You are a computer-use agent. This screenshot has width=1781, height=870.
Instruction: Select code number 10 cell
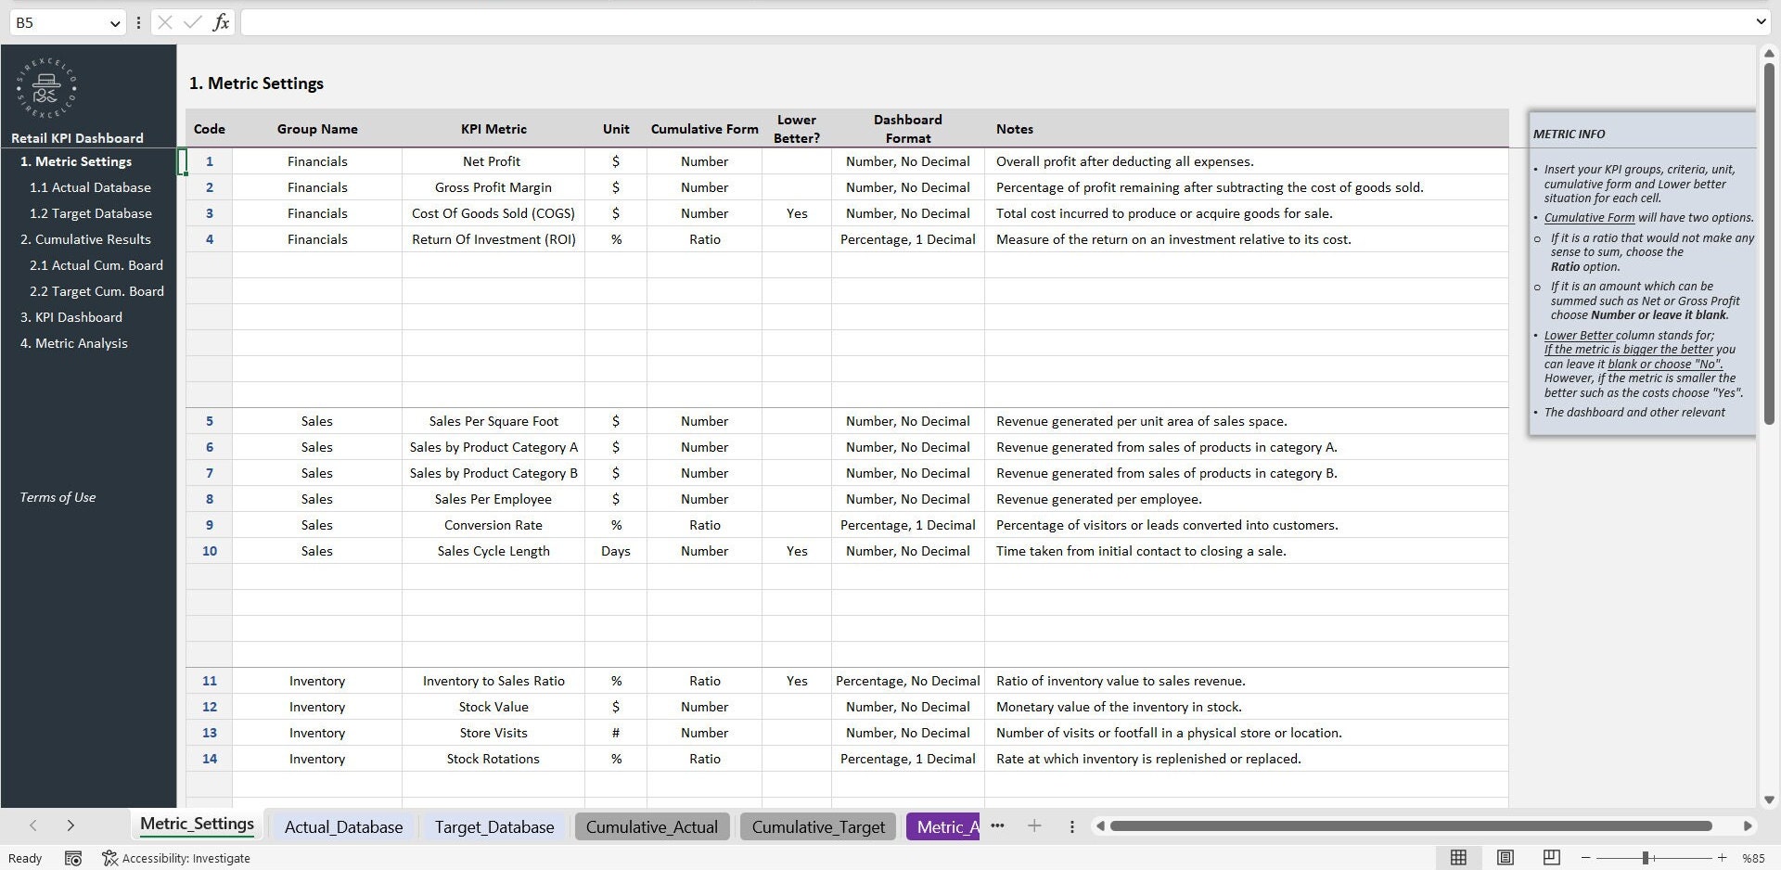click(209, 551)
